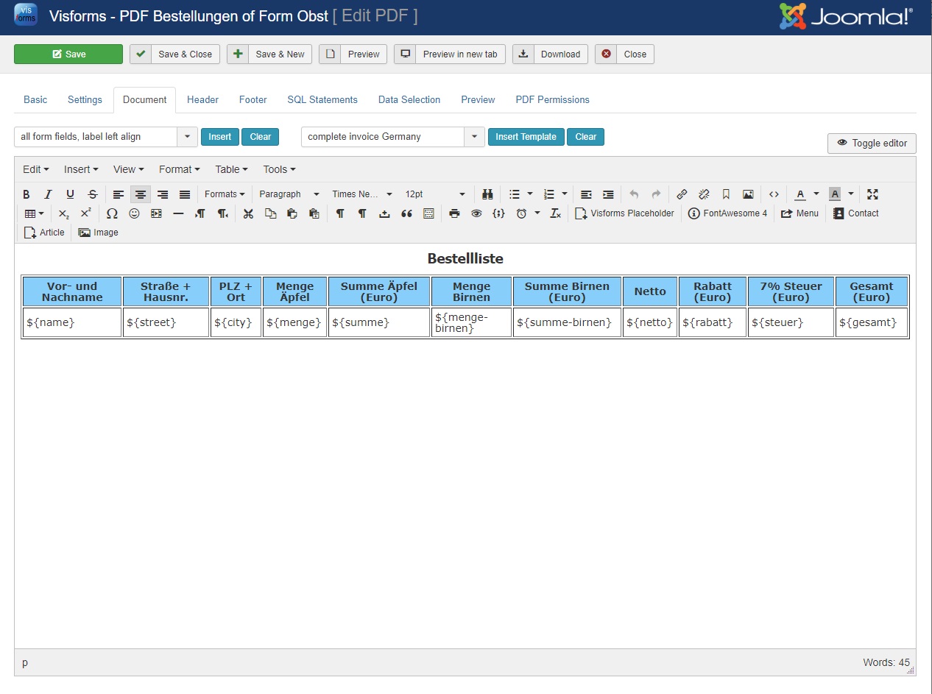Click the emoticons smiley icon
The height and width of the screenshot is (694, 932).
(134, 213)
